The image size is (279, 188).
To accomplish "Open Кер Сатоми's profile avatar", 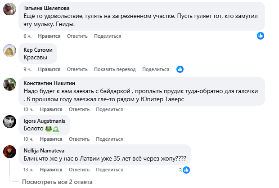I will pyautogui.click(x=10, y=51).
